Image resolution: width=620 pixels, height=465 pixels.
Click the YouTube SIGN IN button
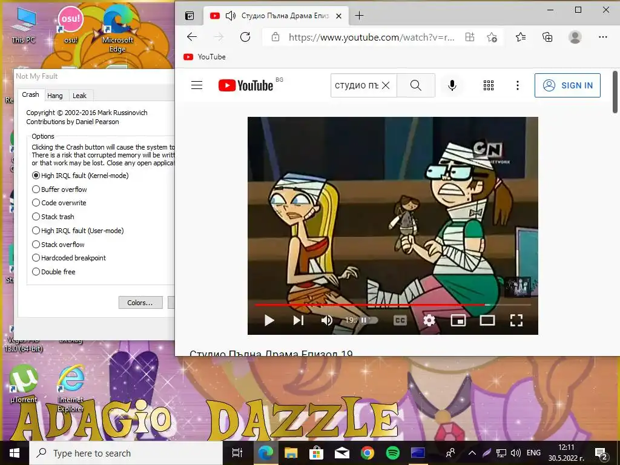(567, 85)
